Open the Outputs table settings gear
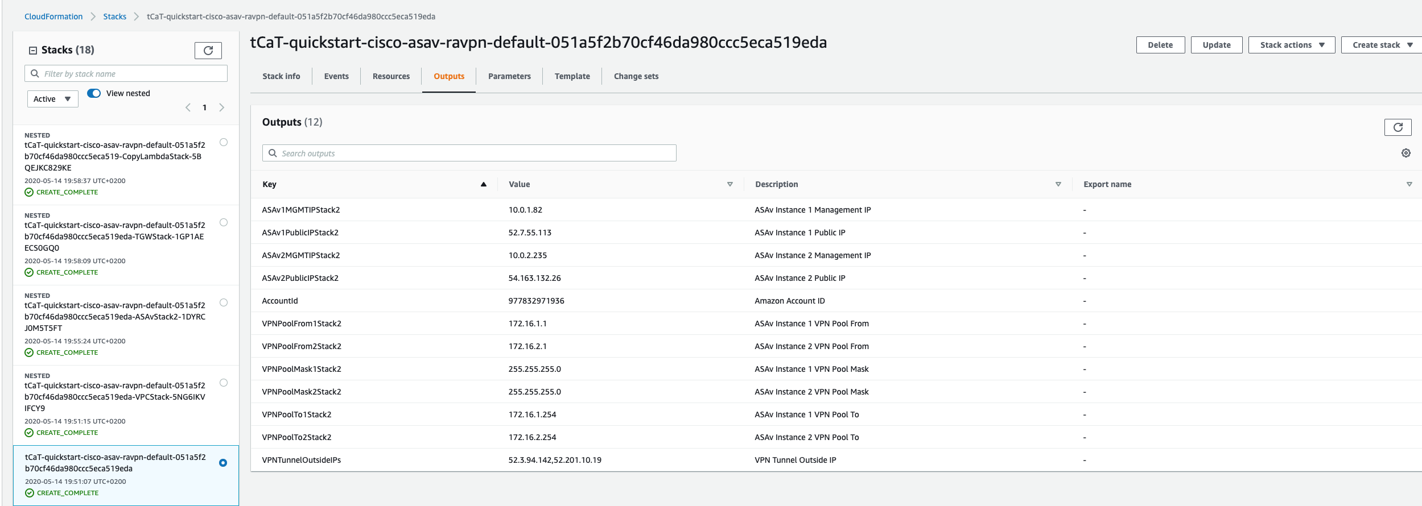Image resolution: width=1422 pixels, height=506 pixels. [x=1405, y=153]
